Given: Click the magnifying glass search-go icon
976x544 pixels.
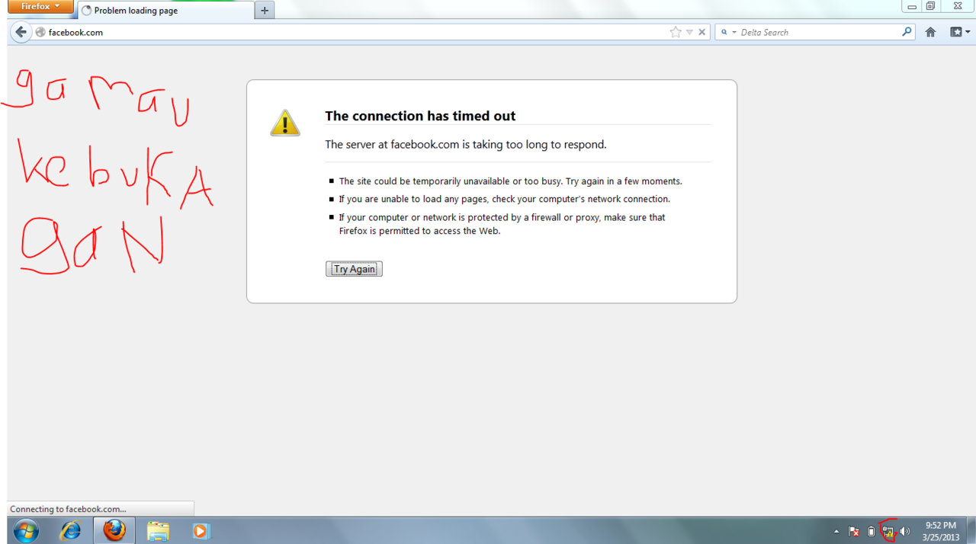Looking at the screenshot, I should [907, 32].
